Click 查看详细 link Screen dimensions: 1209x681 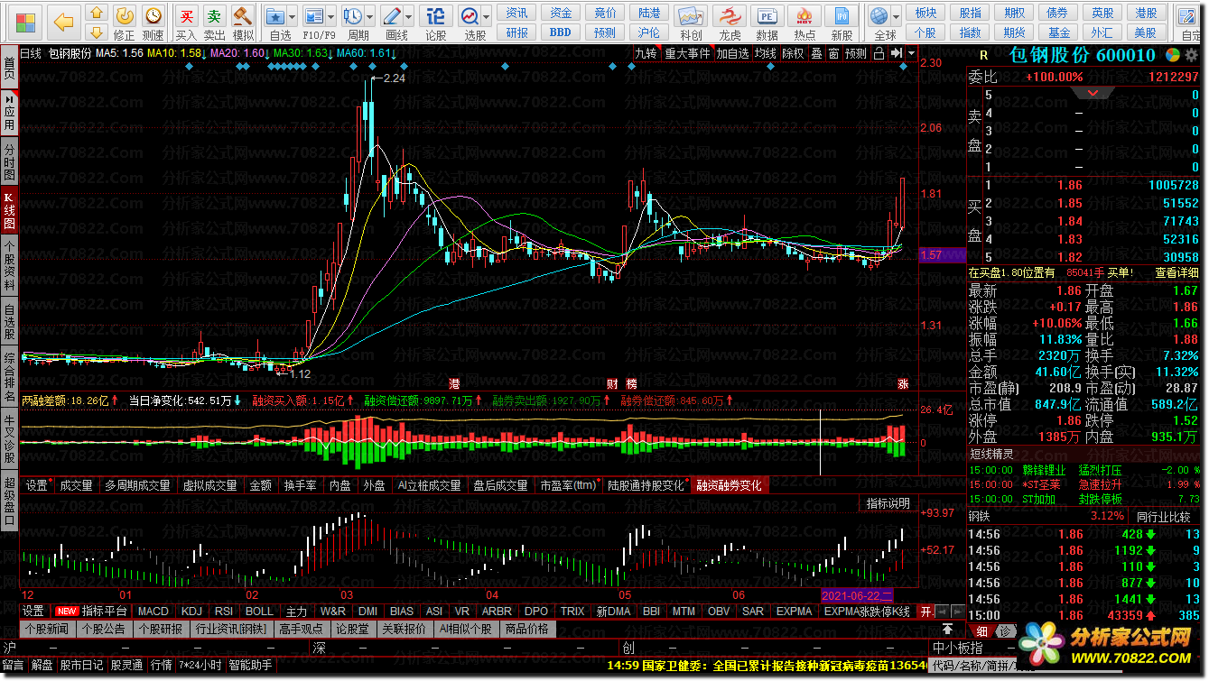click(x=1177, y=271)
